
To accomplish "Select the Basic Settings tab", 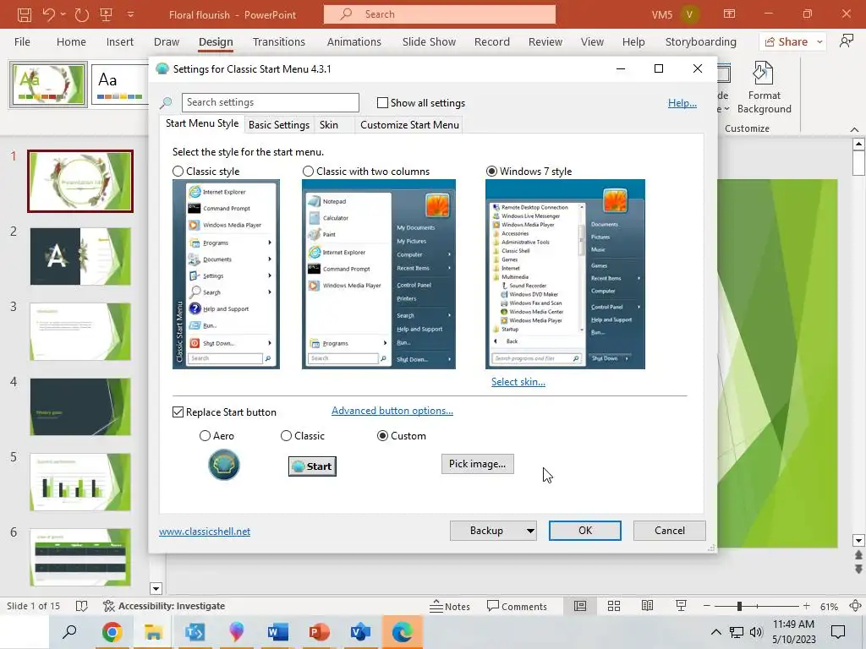I will pos(279,125).
